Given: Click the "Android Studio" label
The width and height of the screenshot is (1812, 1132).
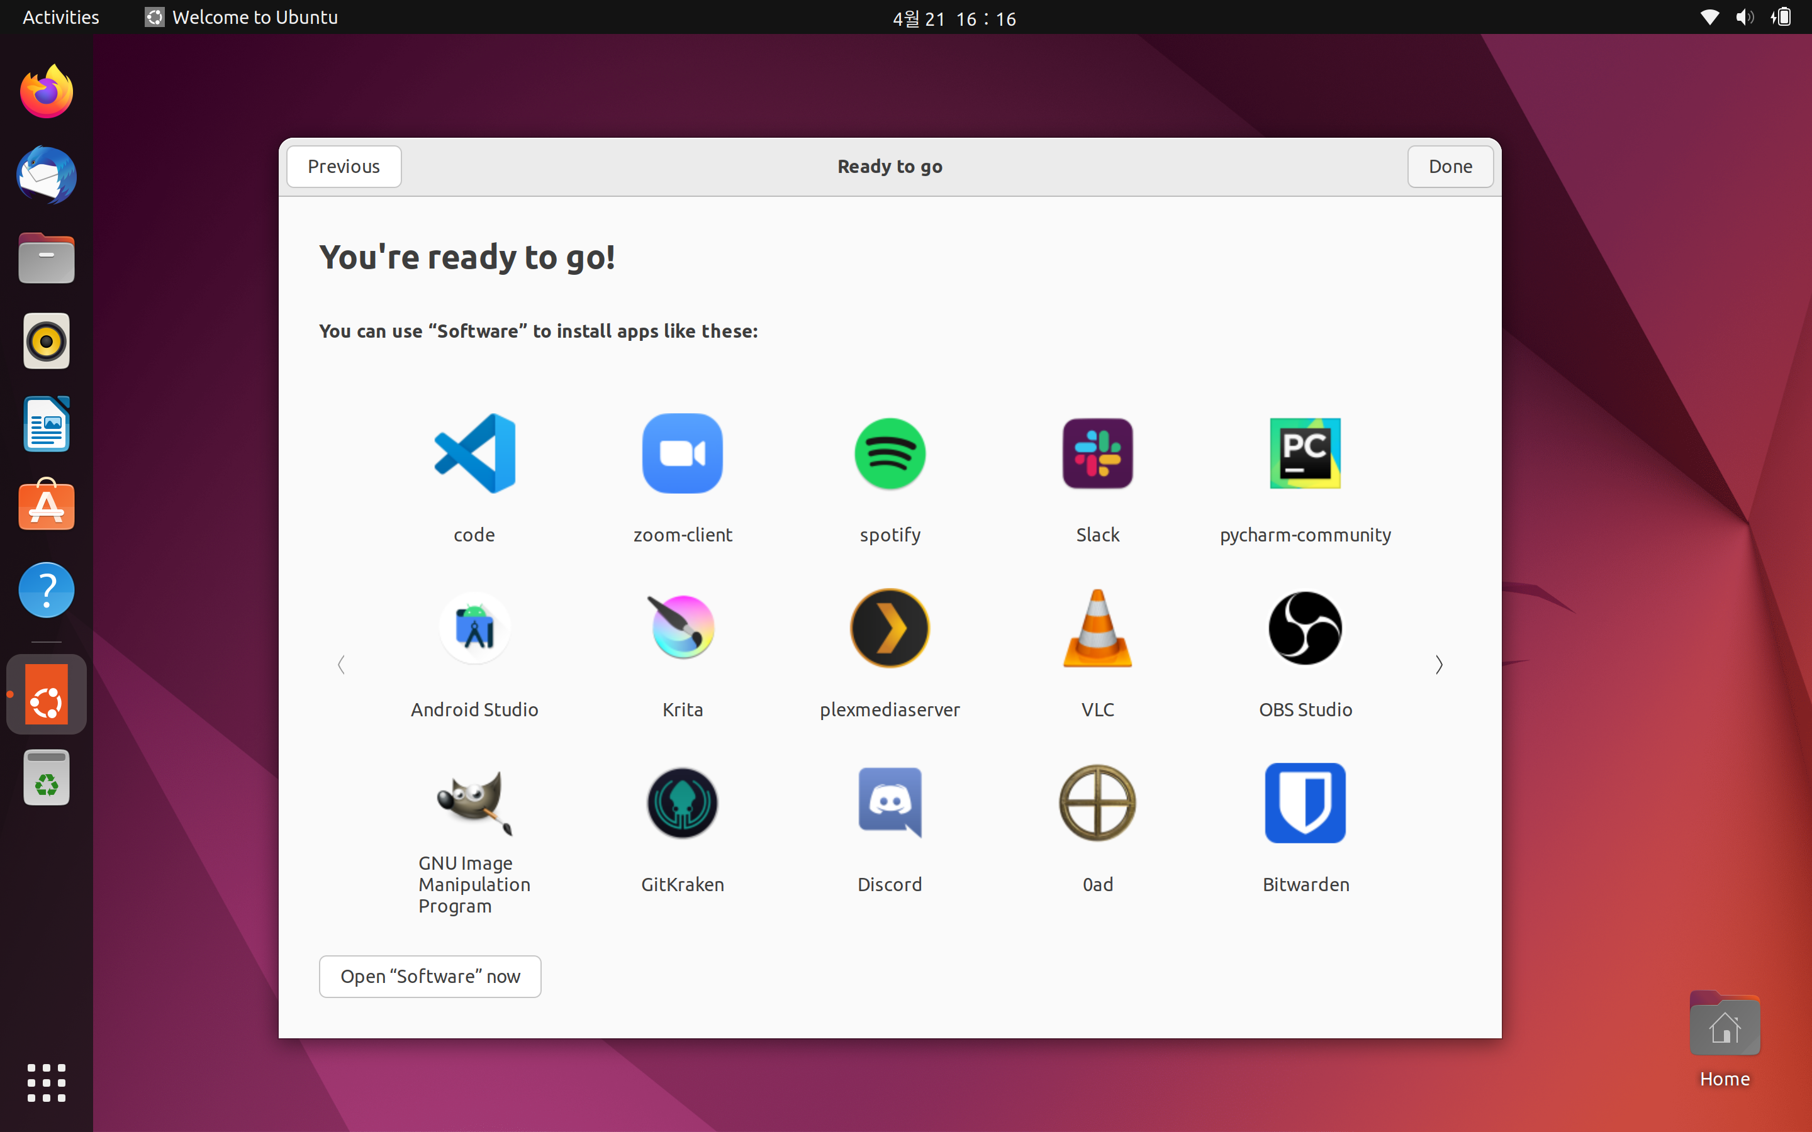Looking at the screenshot, I should (475, 710).
